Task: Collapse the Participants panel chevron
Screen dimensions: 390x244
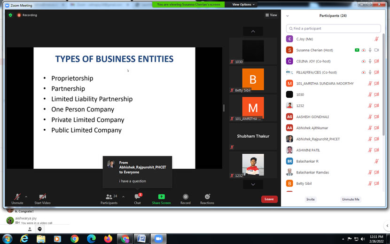Action: [288, 16]
